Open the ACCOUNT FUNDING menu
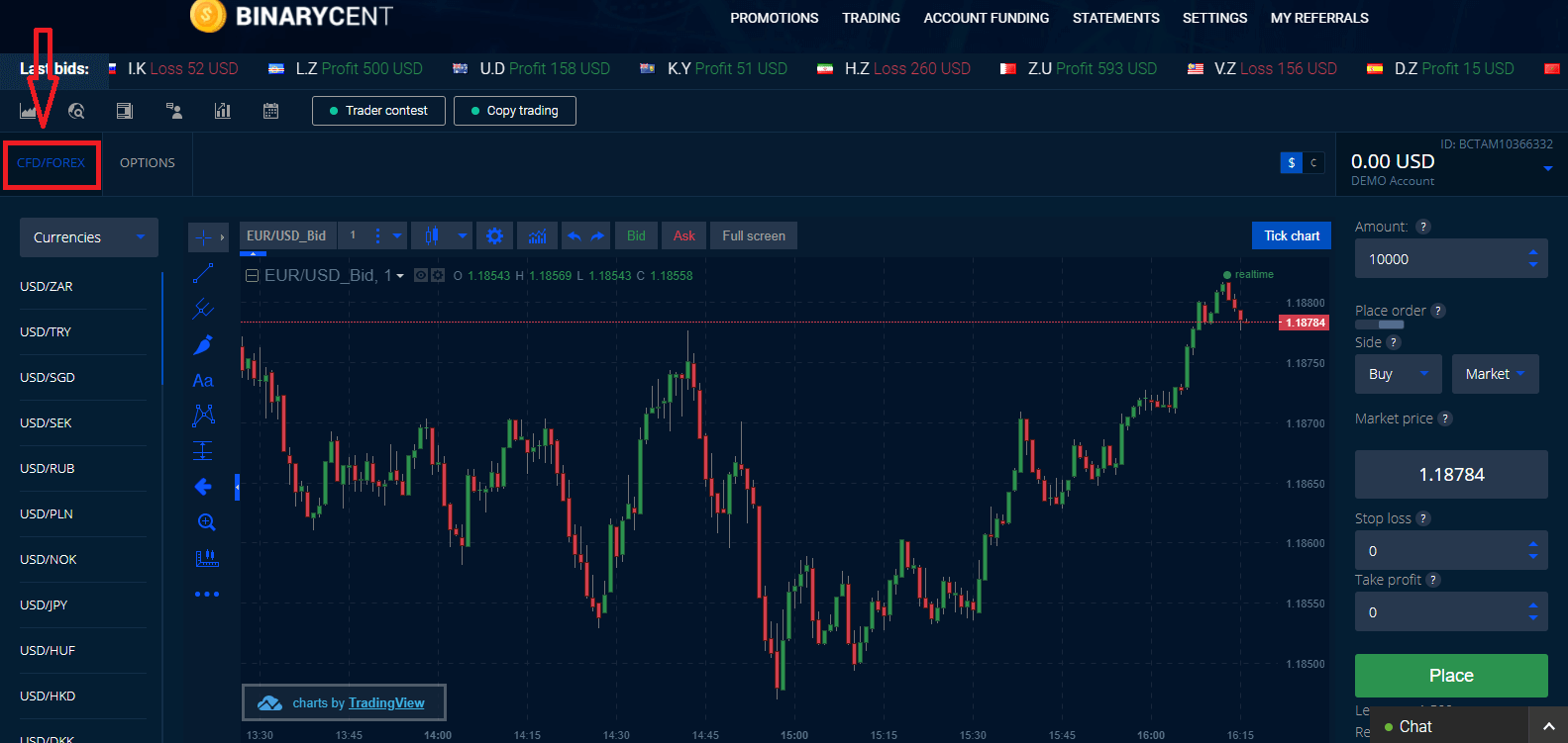 (987, 18)
